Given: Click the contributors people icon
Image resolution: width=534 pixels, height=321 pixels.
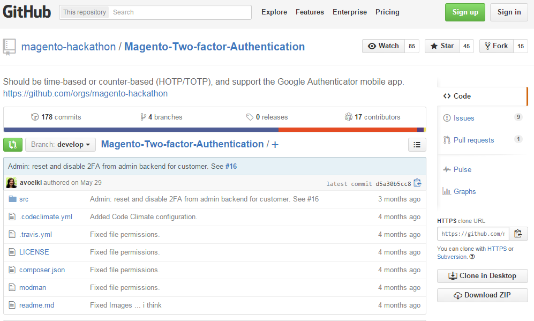Looking at the screenshot, I should pos(348,117).
